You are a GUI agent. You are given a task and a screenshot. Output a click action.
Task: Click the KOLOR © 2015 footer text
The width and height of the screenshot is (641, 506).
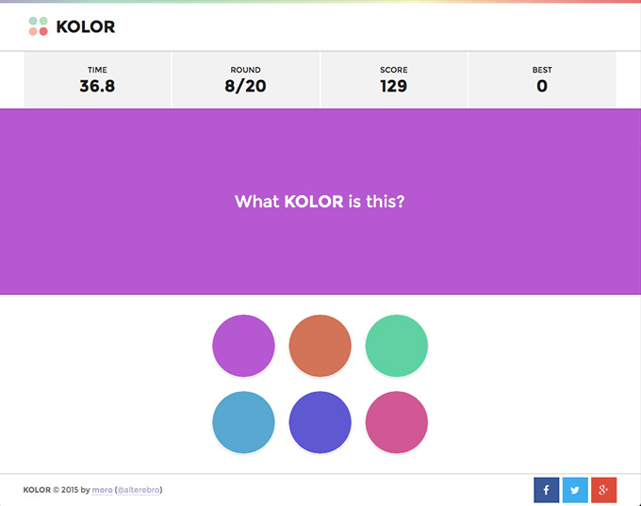[51, 490]
